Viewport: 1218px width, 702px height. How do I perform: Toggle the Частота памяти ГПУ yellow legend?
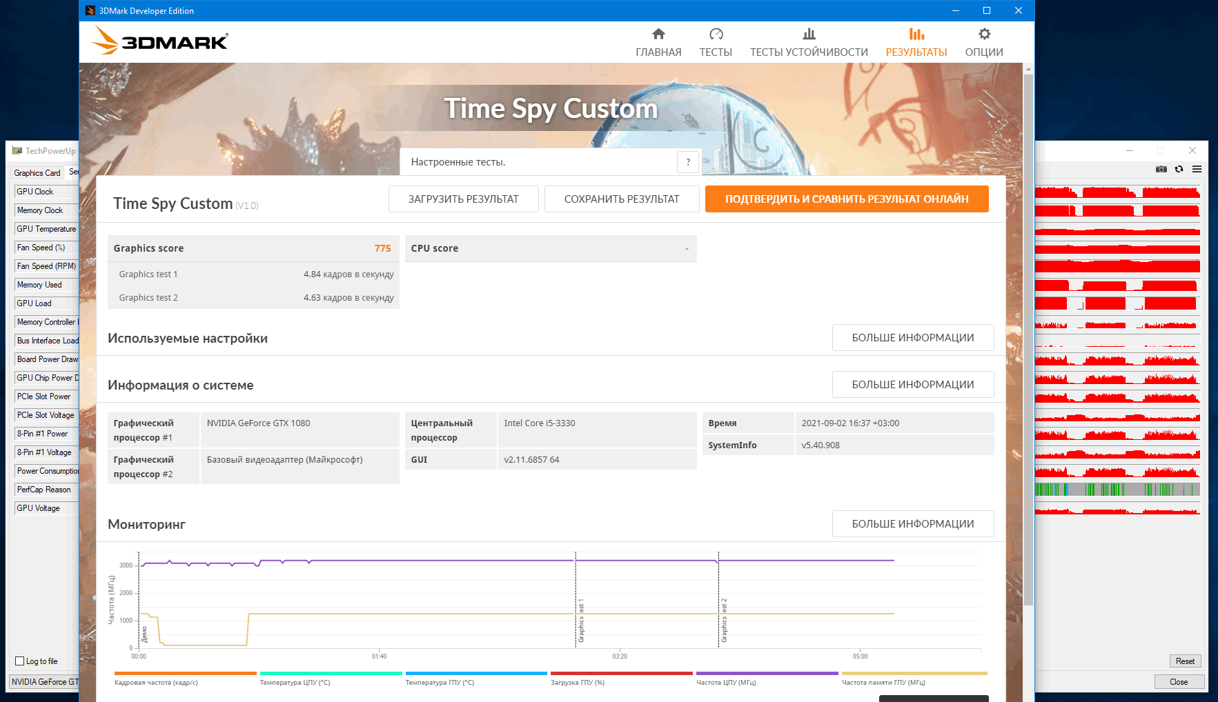point(914,678)
